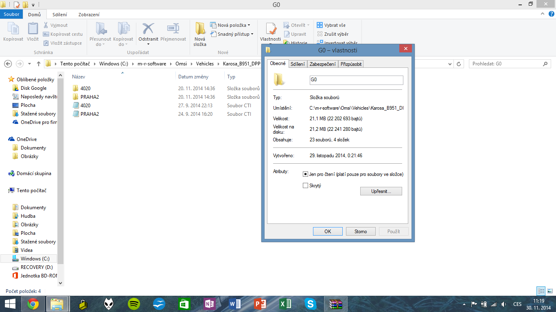Select Windows (C:) in navigation pane
Image resolution: width=556 pixels, height=312 pixels.
(x=35, y=259)
